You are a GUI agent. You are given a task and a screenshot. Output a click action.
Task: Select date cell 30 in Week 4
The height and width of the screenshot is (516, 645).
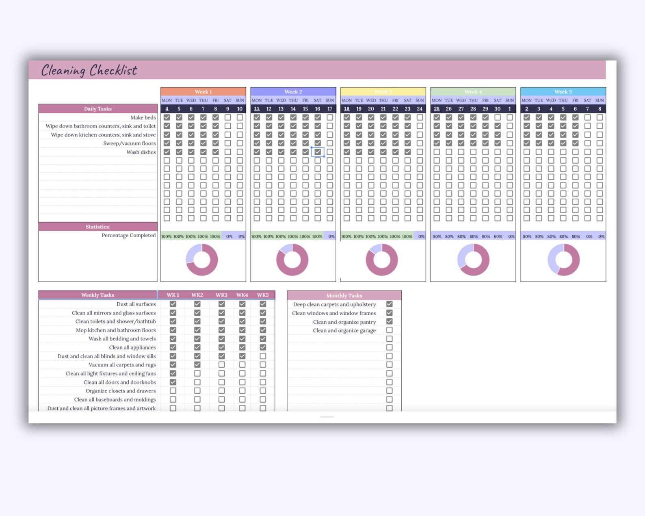(498, 109)
